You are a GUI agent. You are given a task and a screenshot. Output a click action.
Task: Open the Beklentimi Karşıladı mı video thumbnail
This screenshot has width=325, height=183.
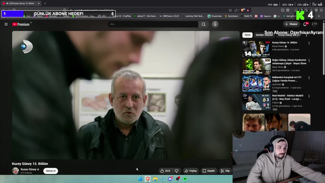(256, 84)
